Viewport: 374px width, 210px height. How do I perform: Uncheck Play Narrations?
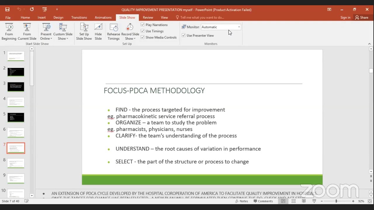[x=143, y=25]
